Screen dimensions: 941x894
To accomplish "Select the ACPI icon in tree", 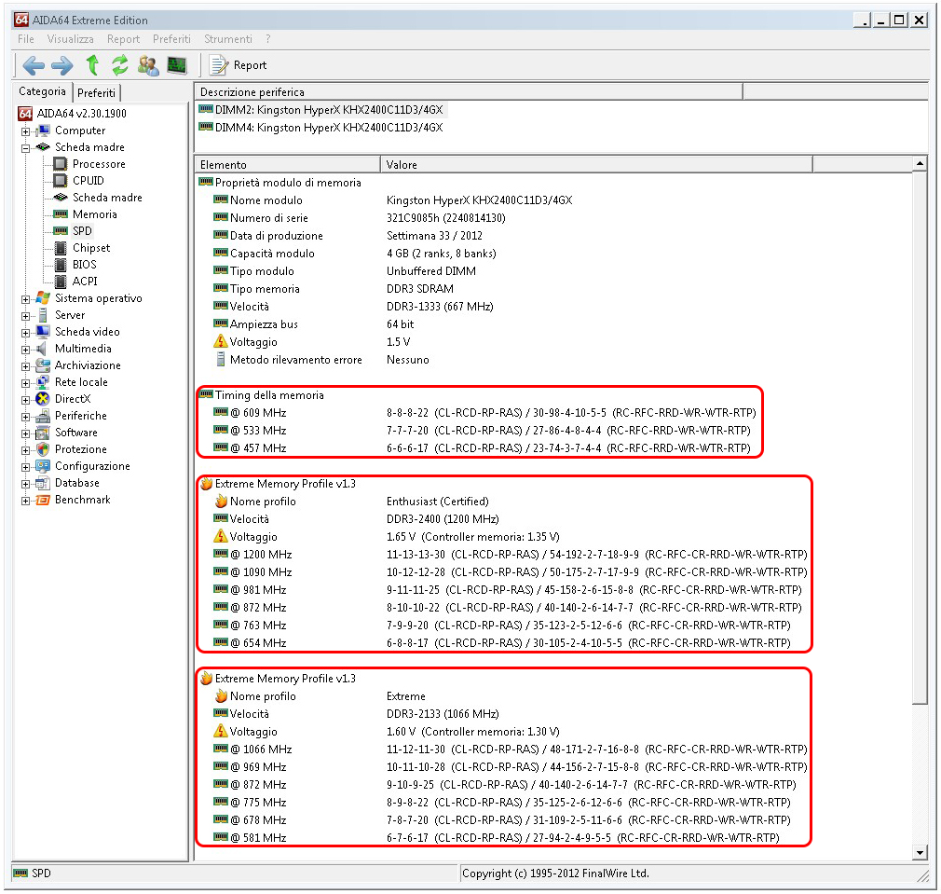I will [60, 282].
